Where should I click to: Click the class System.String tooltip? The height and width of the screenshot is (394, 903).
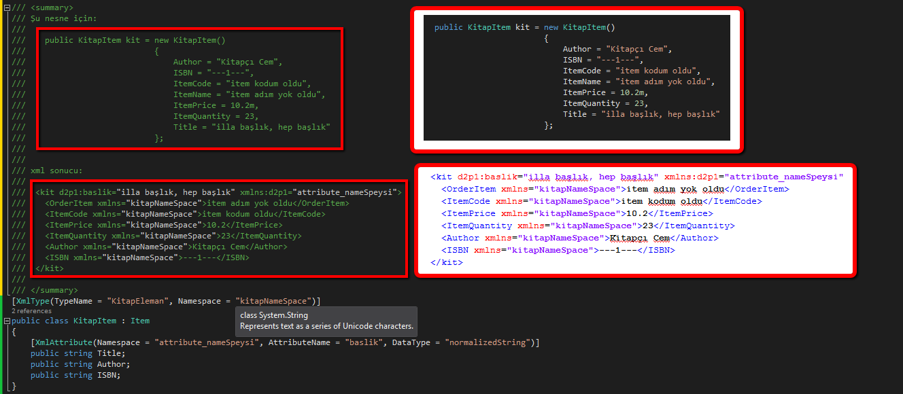326,321
